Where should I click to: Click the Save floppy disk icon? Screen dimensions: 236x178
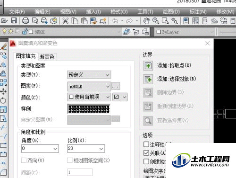pos(14,21)
